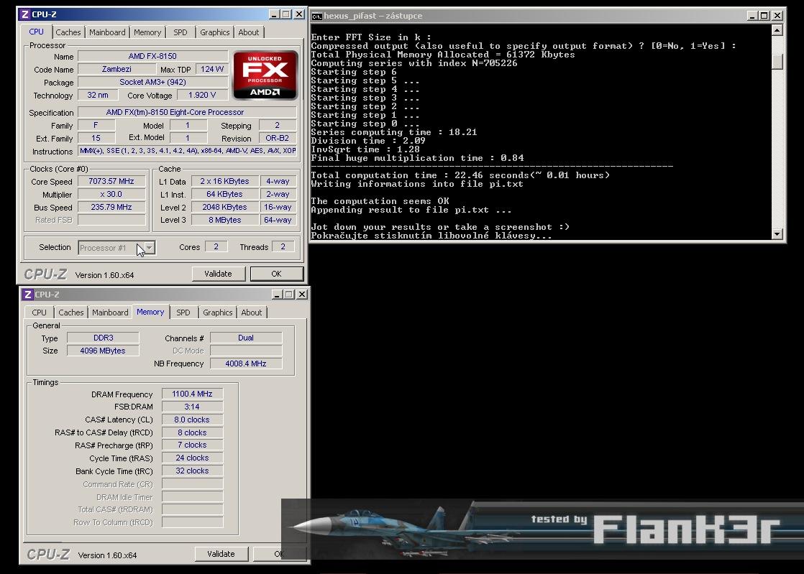Click the RAS# Precharge 7 clocks value
This screenshot has width=804, height=574.
click(x=192, y=445)
